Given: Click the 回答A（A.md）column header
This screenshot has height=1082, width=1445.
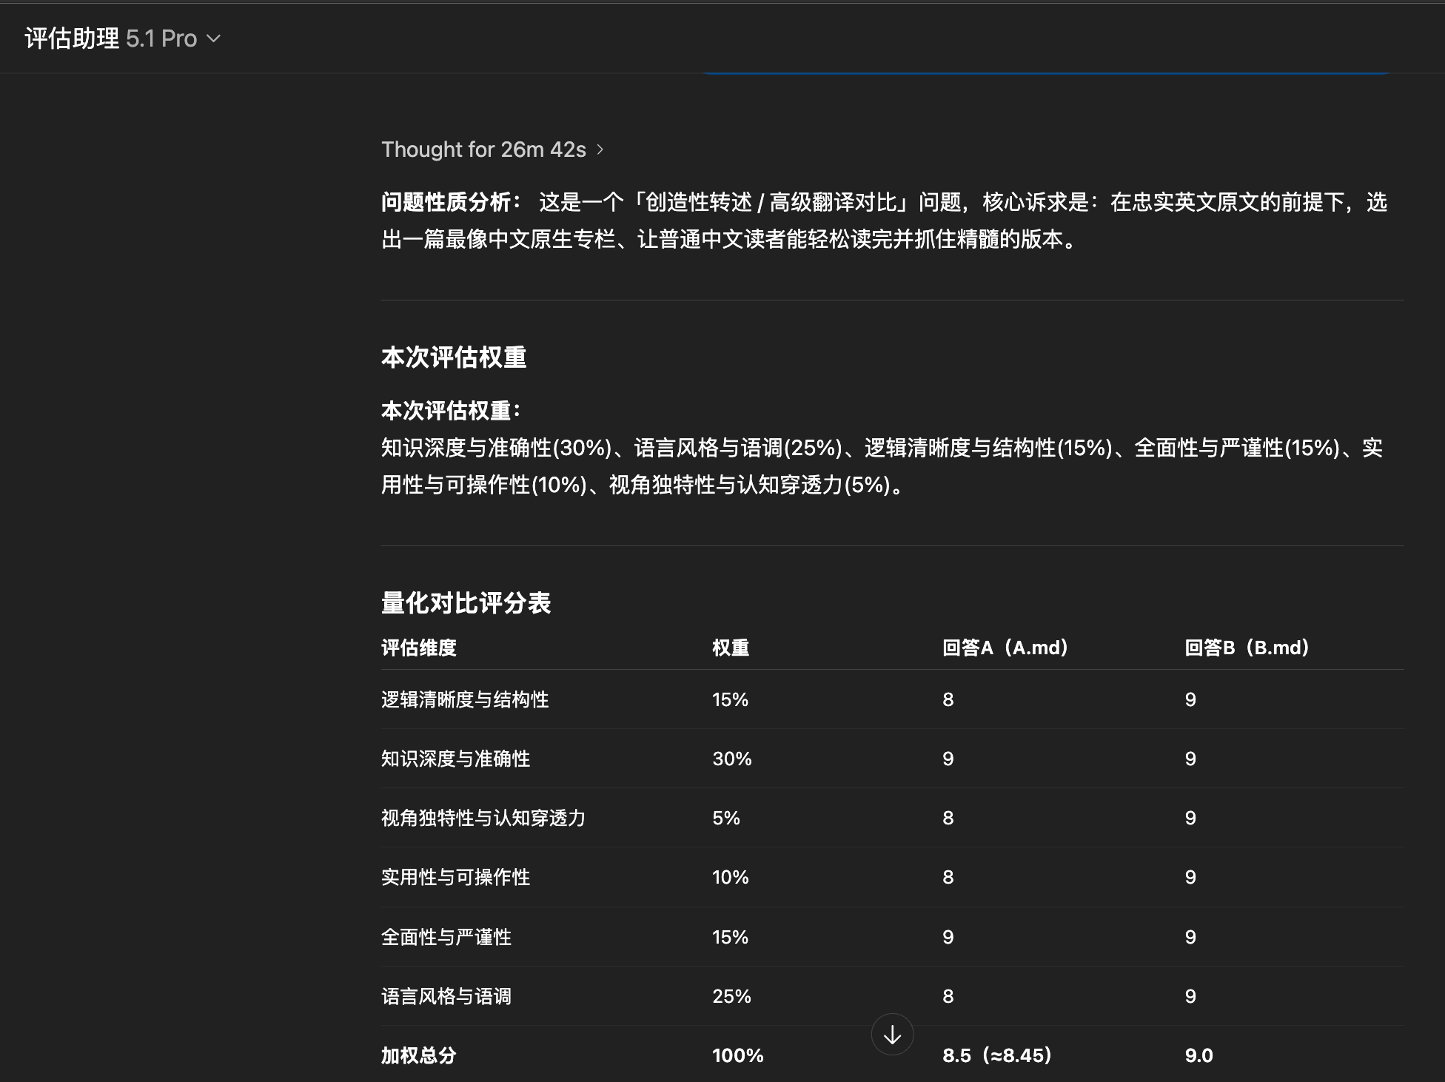Looking at the screenshot, I should [1005, 648].
